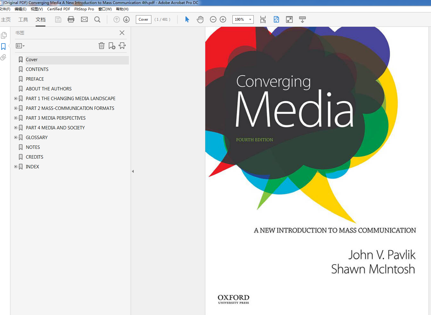This screenshot has height=315, width=431.
Task: Go to previous page arrow
Action: click(x=117, y=19)
